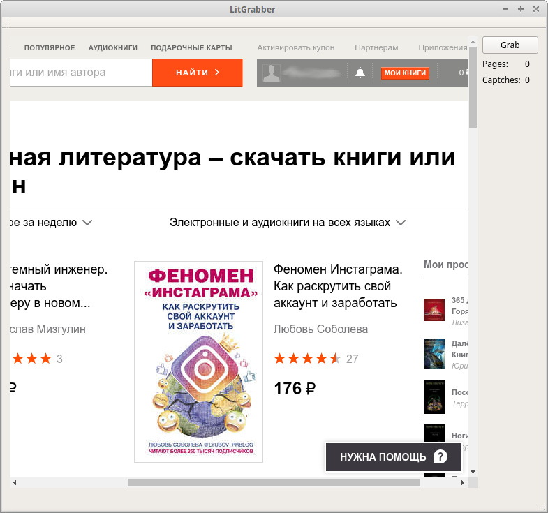
Task: Click the horizontal scrollbar thumb
Action: point(274,482)
